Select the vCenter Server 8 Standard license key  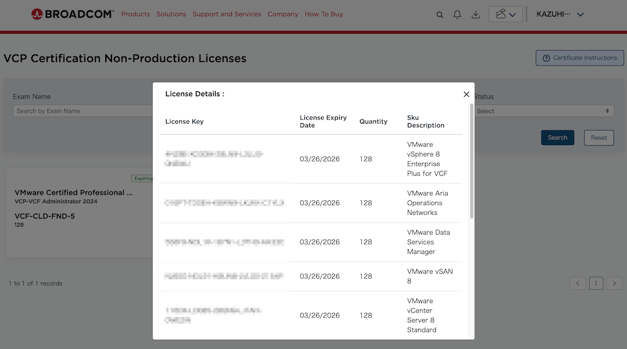pos(213,315)
